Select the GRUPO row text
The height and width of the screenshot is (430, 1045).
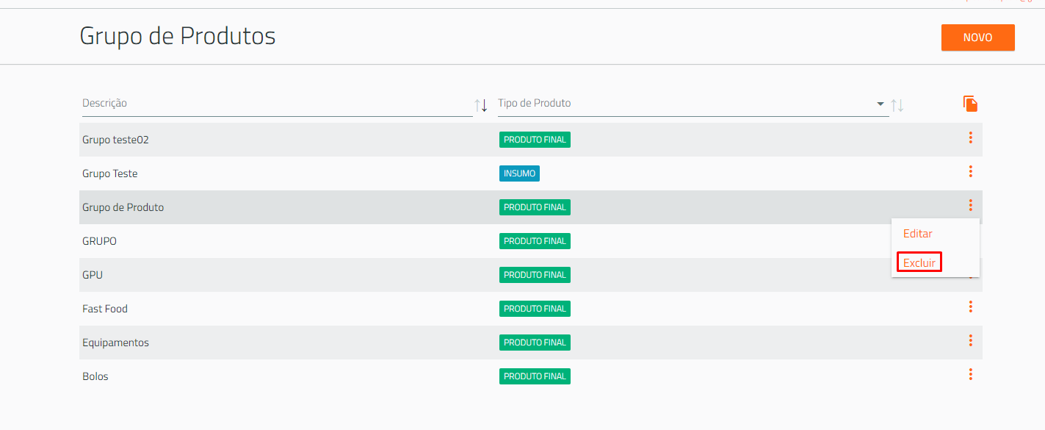99,241
